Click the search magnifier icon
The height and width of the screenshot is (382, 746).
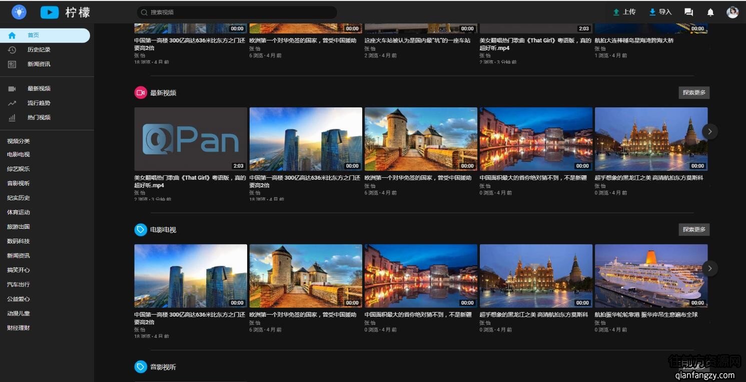click(144, 12)
